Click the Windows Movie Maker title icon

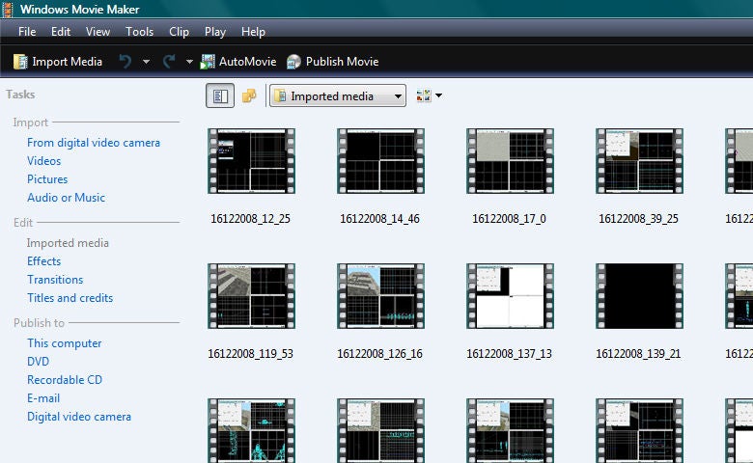(x=8, y=10)
